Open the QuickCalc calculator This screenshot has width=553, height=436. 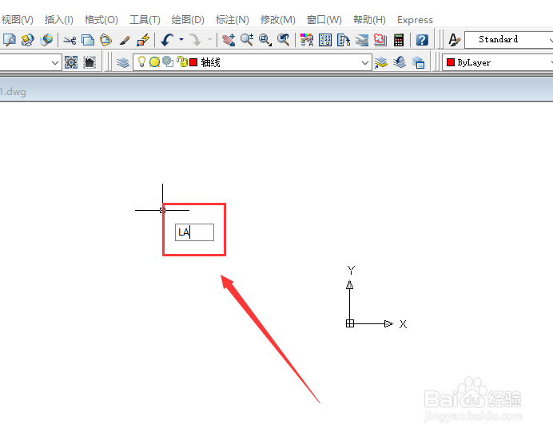399,40
